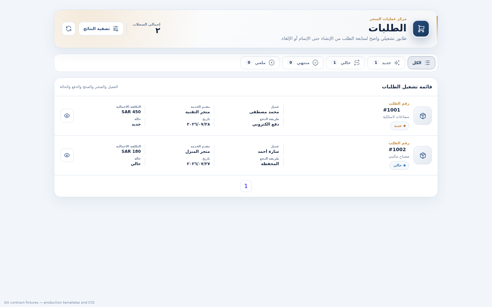The image size is (492, 307).
Task: Click payment method دفع الكتروني
Action: pos(265,124)
